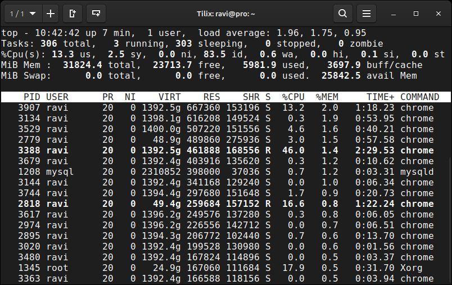Open the session switcher dropdown 1/1
The image size is (452, 285).
point(23,13)
